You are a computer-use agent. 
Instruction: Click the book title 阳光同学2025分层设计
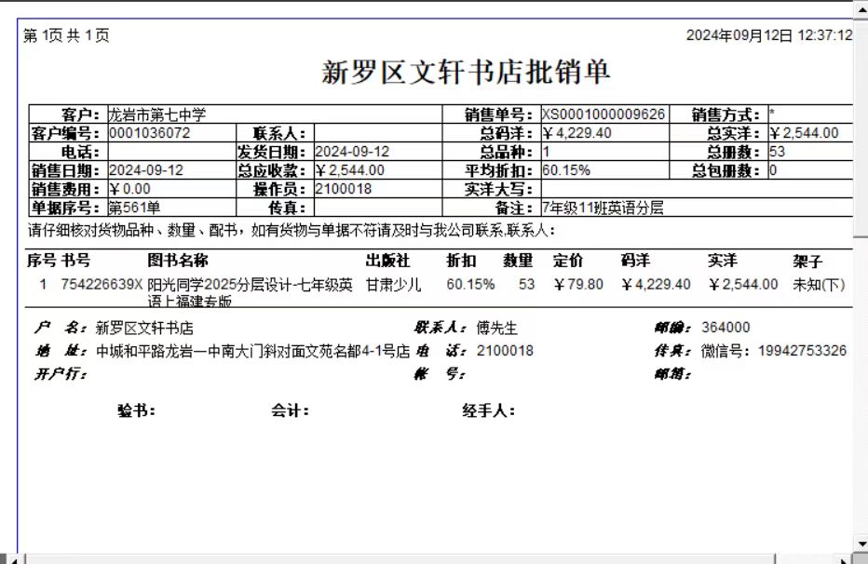tap(250, 285)
